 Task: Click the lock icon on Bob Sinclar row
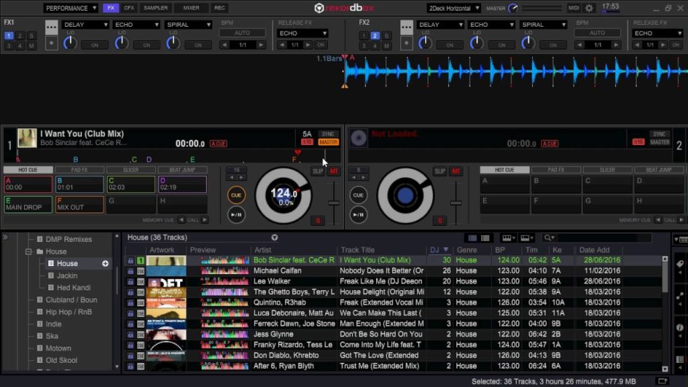[130, 260]
